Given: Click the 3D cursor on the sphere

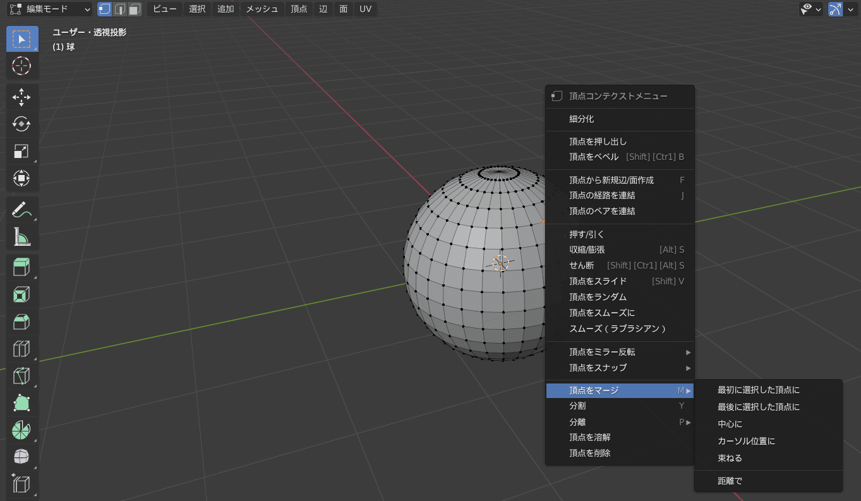Looking at the screenshot, I should pos(500,263).
